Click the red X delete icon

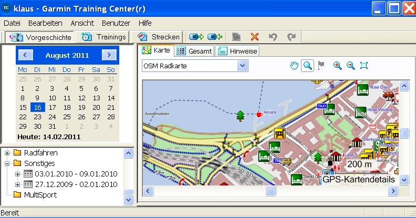[x=255, y=37]
